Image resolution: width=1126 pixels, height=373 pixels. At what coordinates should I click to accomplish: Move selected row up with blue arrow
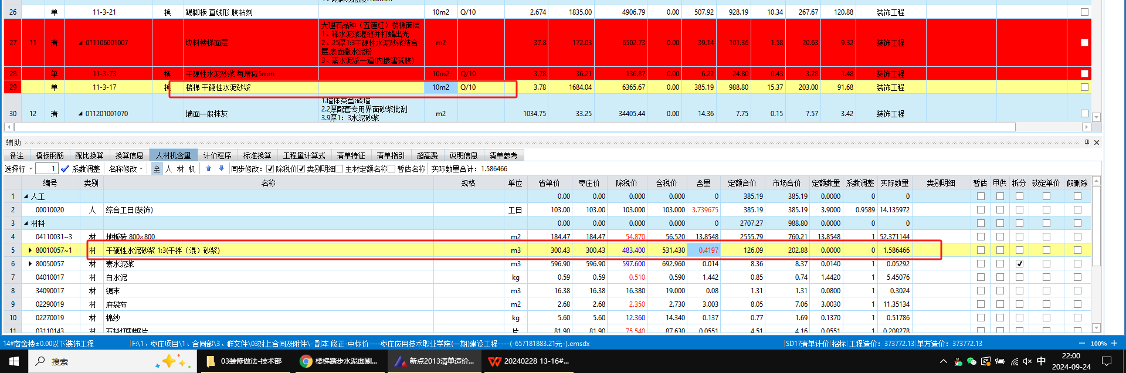pyautogui.click(x=208, y=169)
